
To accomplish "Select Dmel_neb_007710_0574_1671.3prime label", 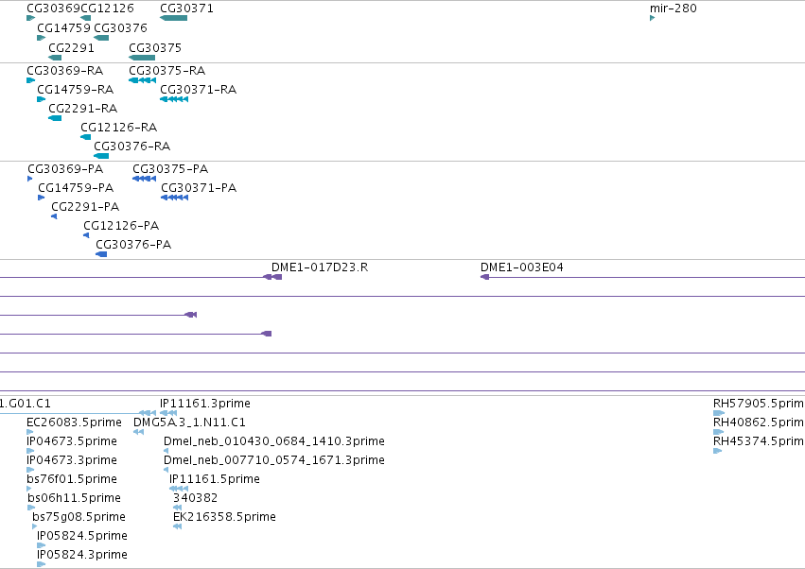I will click(274, 460).
